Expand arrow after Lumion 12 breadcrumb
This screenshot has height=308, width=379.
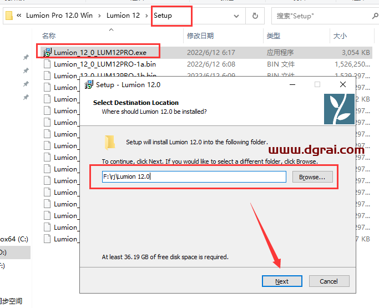pyautogui.click(x=146, y=16)
